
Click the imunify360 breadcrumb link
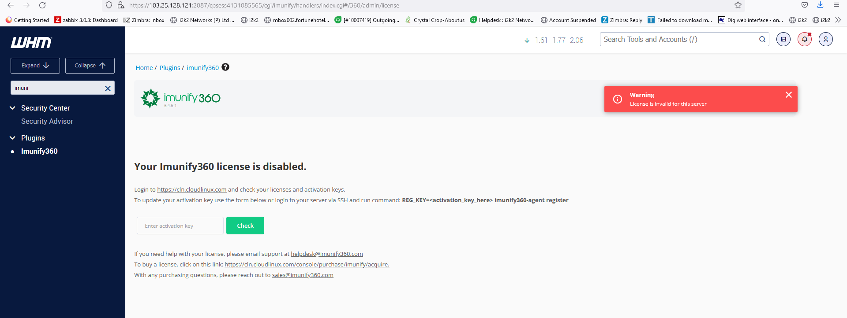[202, 67]
